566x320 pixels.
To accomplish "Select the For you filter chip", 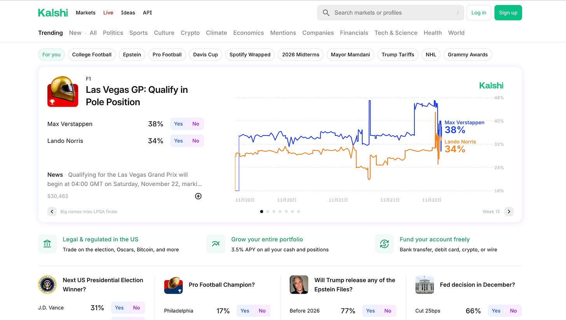I will point(51,54).
